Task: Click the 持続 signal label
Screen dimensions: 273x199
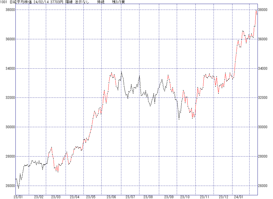Action: tap(101, 2)
